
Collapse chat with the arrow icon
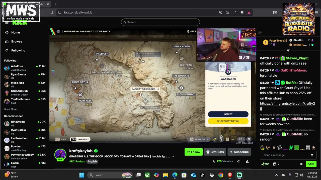(x=260, y=32)
